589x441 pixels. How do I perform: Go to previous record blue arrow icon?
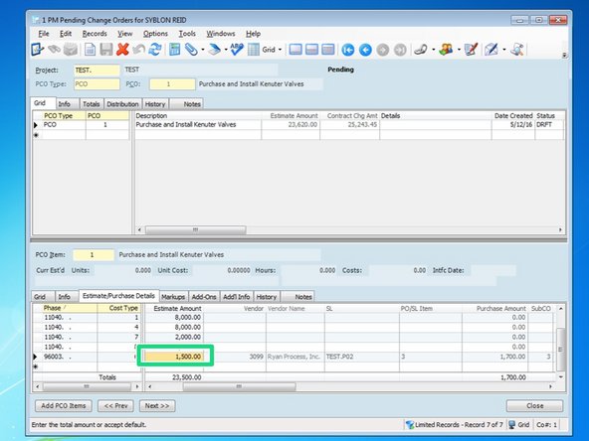pyautogui.click(x=365, y=50)
